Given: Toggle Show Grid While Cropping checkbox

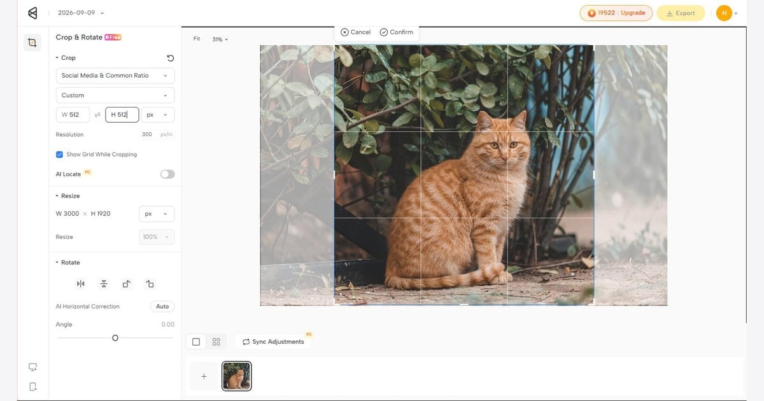Looking at the screenshot, I should coord(59,154).
